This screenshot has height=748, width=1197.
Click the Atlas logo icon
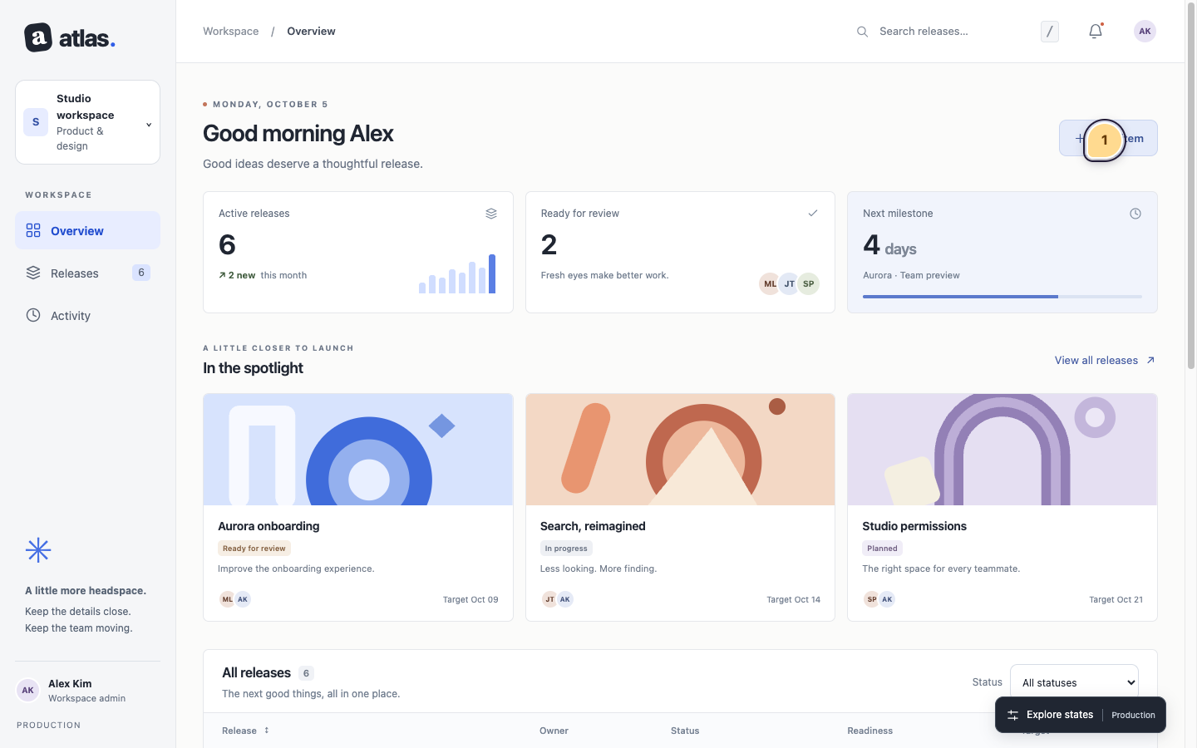[38, 37]
